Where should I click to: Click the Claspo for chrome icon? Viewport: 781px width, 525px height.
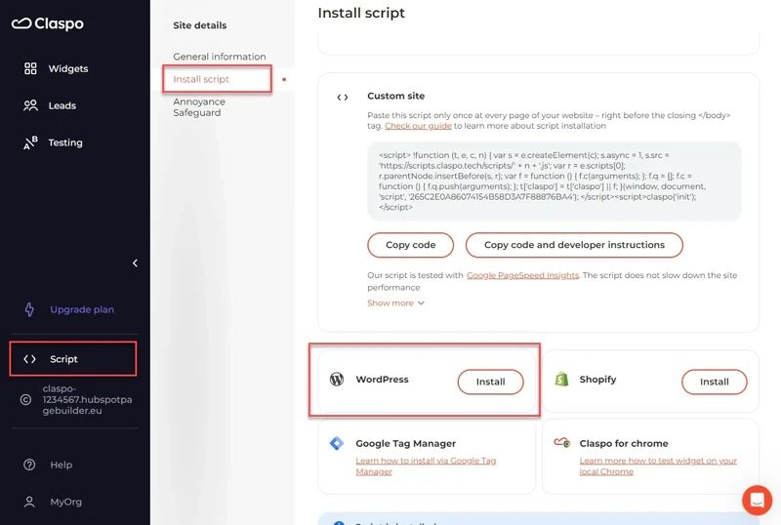point(562,442)
